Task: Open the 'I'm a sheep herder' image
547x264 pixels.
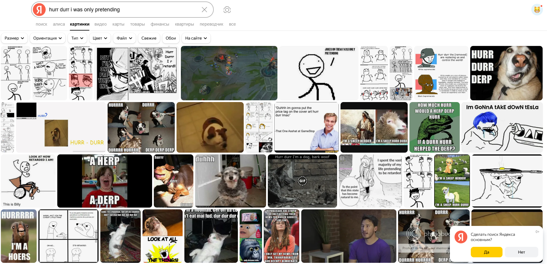Action: point(374,127)
